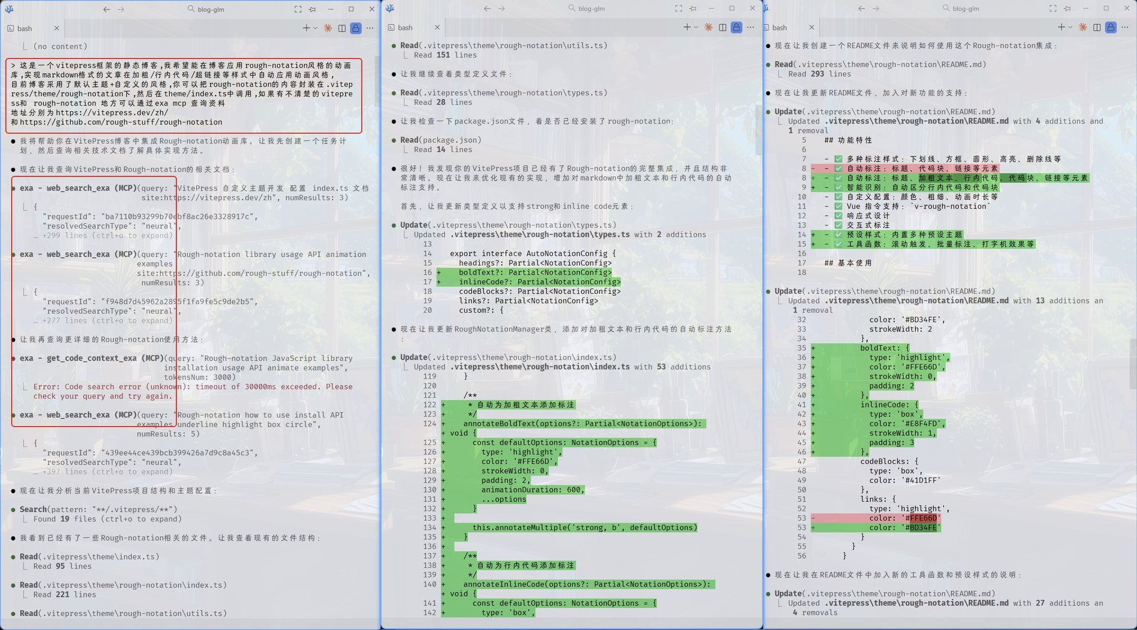
Task: Click the 'annotateBoldText' method line in the diff
Action: pos(582,424)
